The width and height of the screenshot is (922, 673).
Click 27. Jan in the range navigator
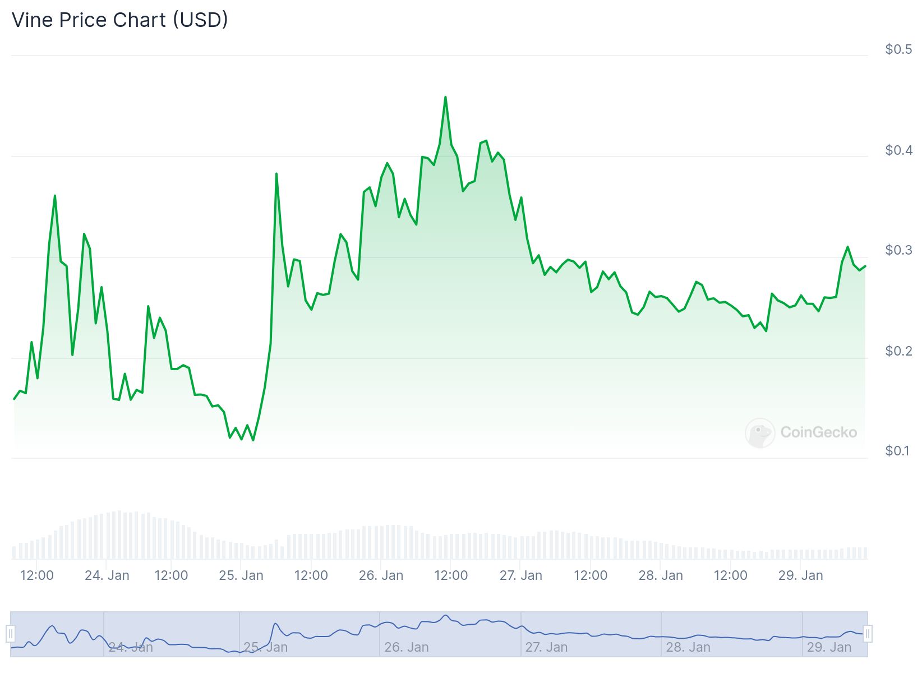pos(546,647)
